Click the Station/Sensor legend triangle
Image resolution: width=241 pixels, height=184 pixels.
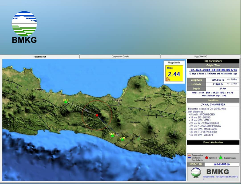[221, 157]
